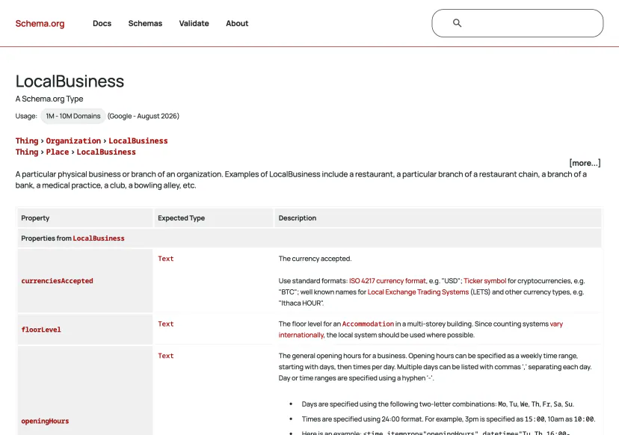Screen dimensions: 619x435
Task: Open the Docs menu item
Action: [102, 23]
